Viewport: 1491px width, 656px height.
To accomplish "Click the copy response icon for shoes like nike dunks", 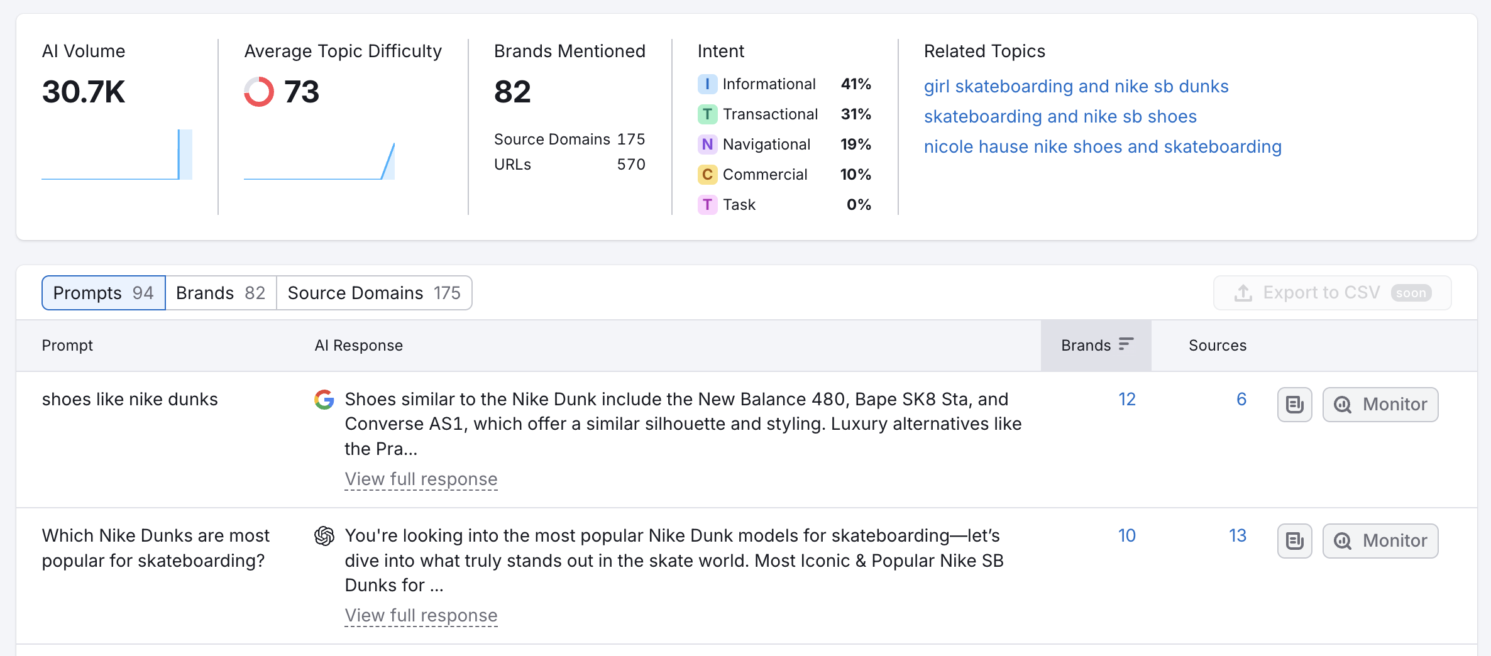I will click(x=1294, y=404).
